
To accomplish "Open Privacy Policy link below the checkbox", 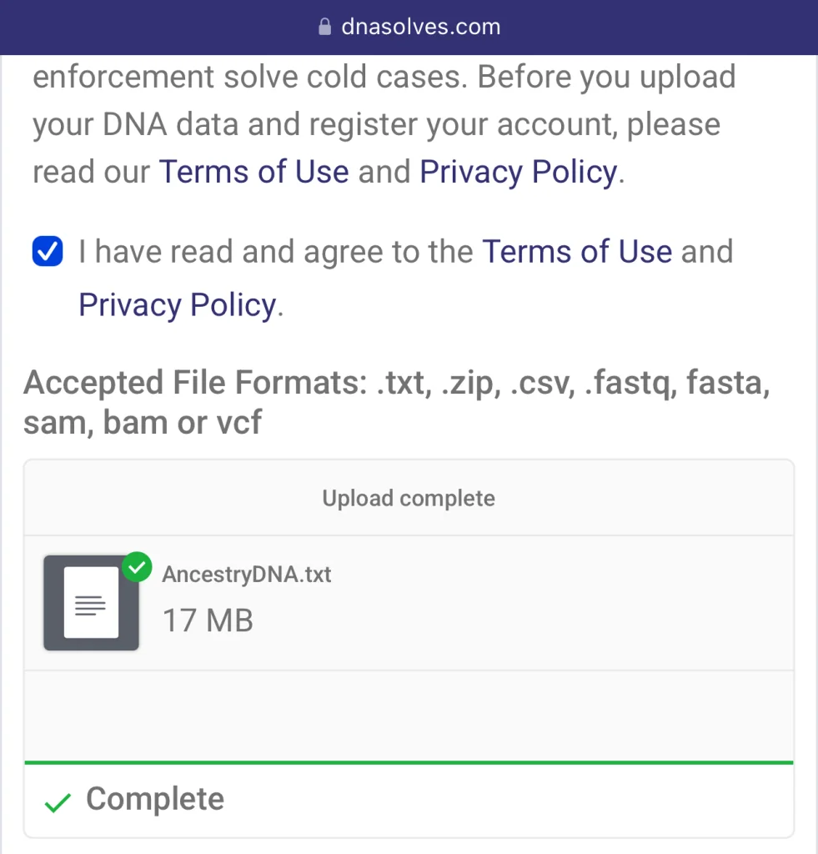I will pyautogui.click(x=177, y=305).
